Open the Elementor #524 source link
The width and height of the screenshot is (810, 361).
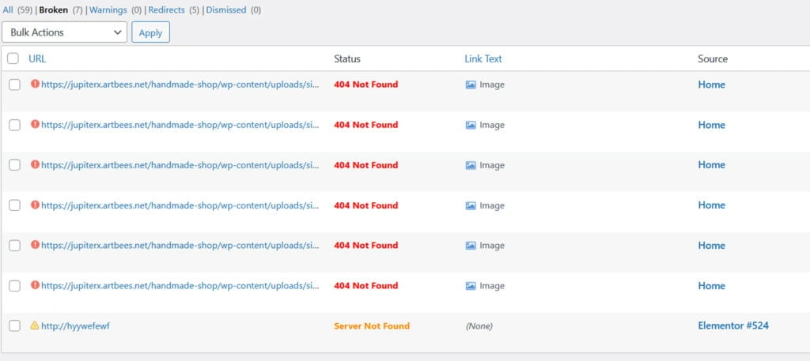pos(732,325)
